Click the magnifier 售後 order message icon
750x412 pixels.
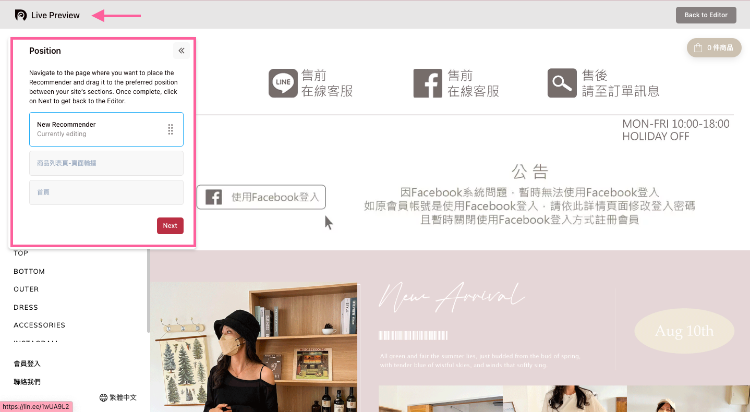[562, 83]
